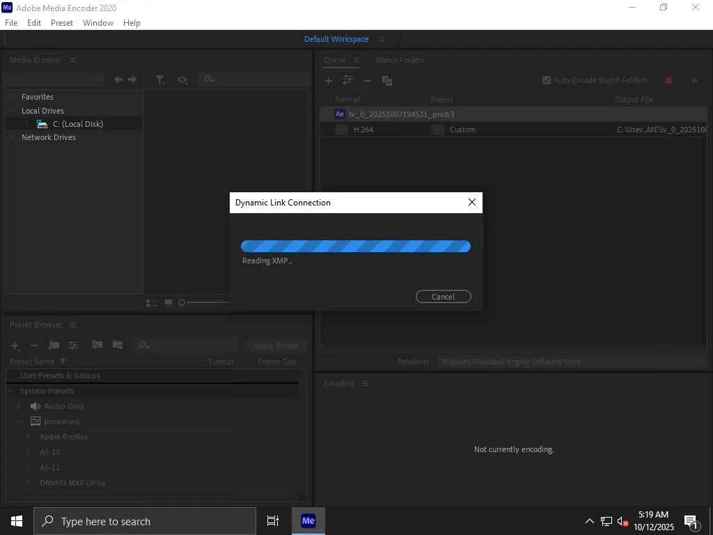Remove selected item from the Queue
This screenshot has height=535, width=713.
pos(368,81)
